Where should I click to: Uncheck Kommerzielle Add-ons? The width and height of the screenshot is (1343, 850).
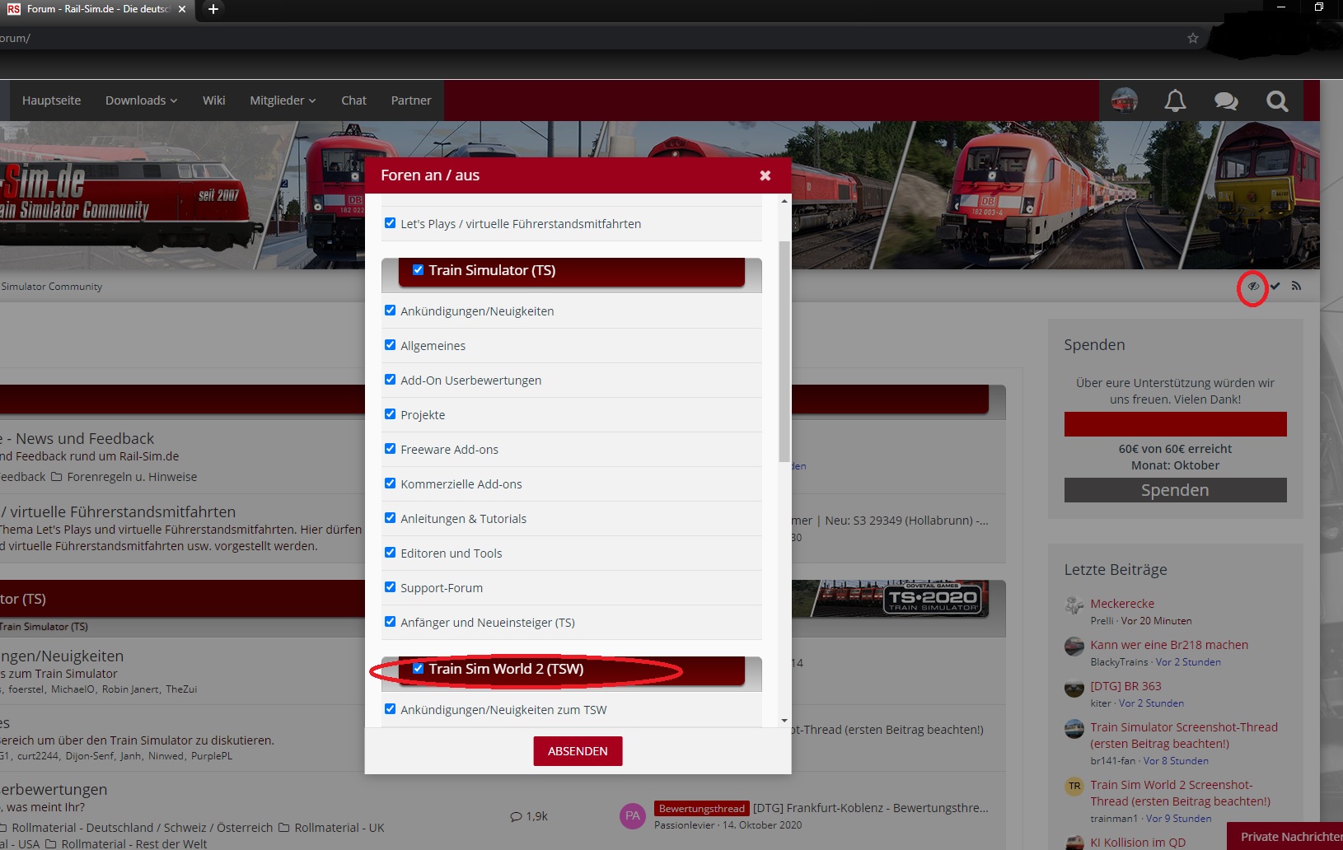click(x=391, y=483)
